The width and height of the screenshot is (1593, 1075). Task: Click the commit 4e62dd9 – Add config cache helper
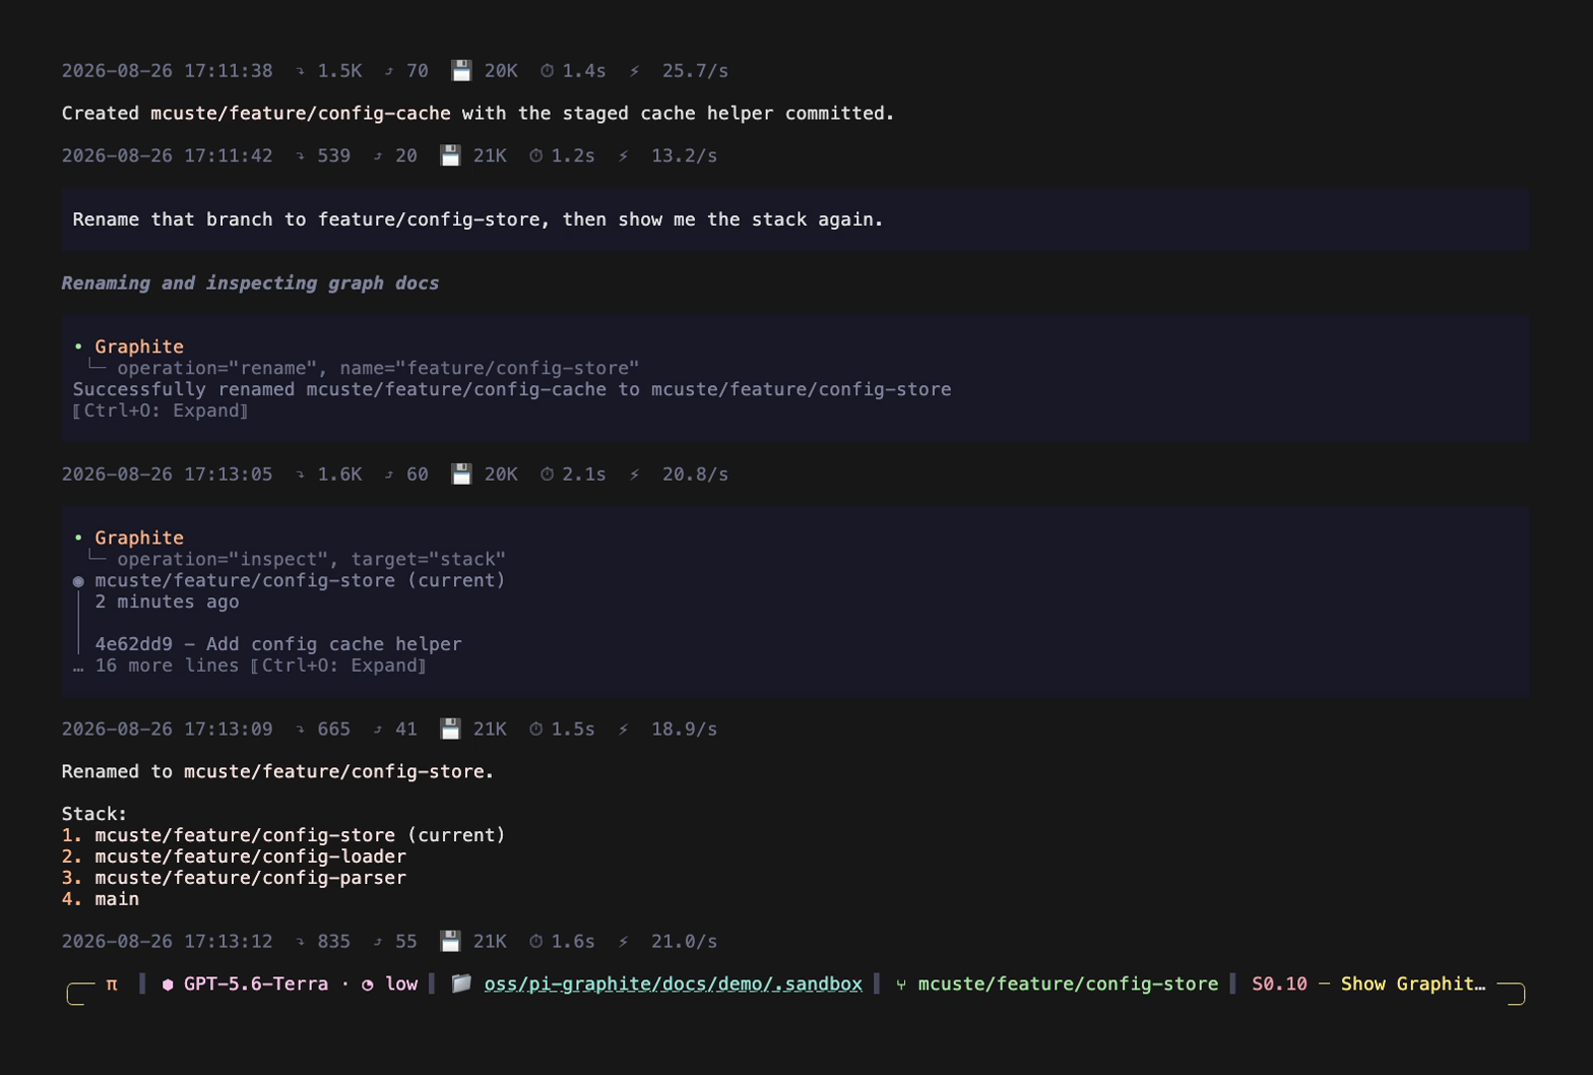278,644
